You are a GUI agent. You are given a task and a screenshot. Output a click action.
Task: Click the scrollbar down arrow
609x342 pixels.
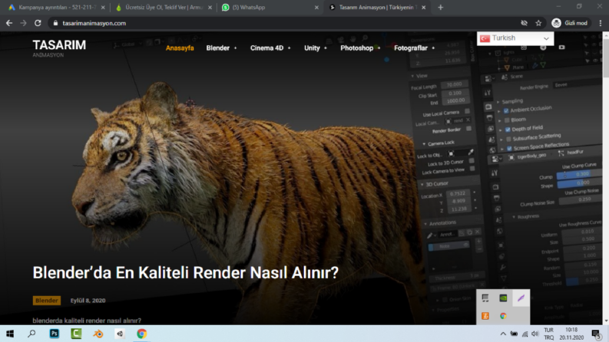[x=606, y=321]
